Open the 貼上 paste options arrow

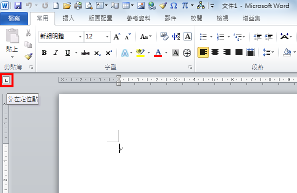[x=12, y=57]
